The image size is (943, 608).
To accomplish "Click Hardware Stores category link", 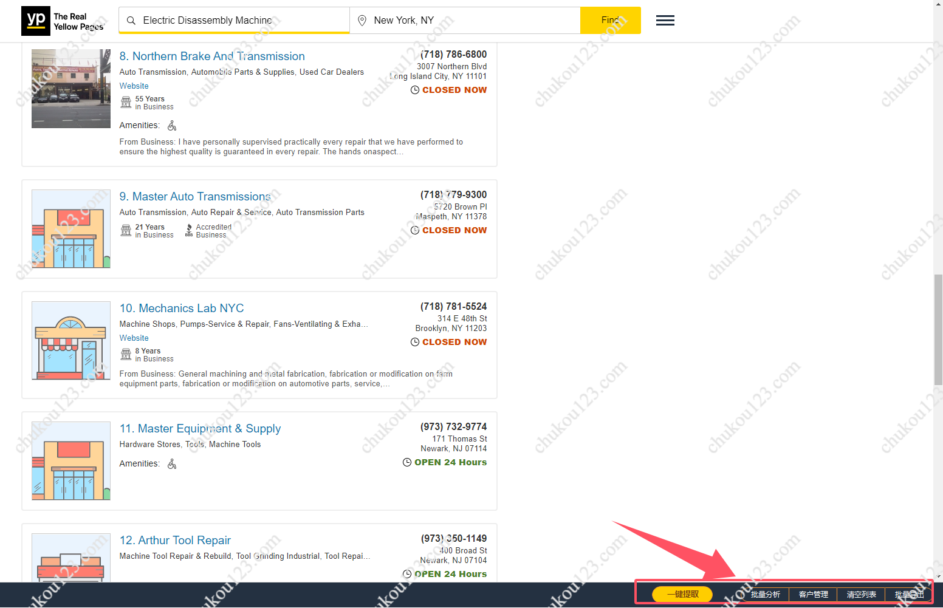I will tap(150, 445).
